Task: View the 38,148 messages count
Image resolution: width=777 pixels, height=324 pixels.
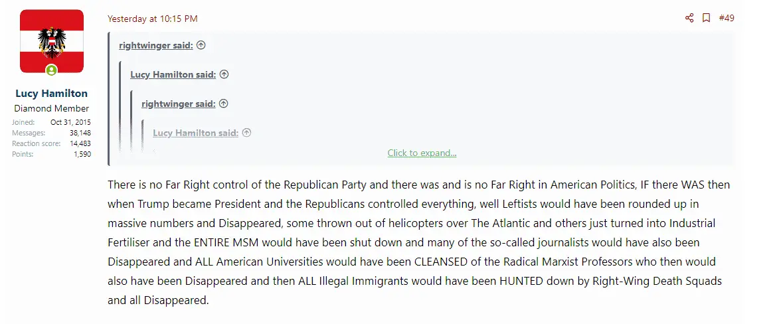Action: click(80, 133)
